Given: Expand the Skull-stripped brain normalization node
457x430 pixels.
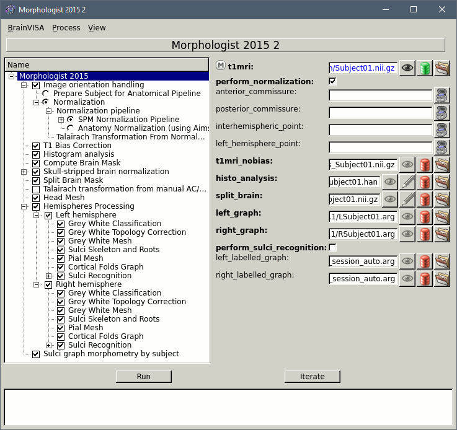Looking at the screenshot, I should 24,172.
